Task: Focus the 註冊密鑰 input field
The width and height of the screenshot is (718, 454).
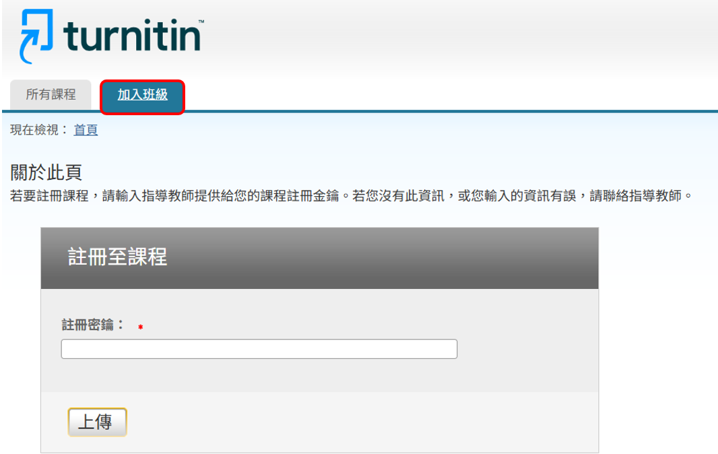Action: point(259,349)
